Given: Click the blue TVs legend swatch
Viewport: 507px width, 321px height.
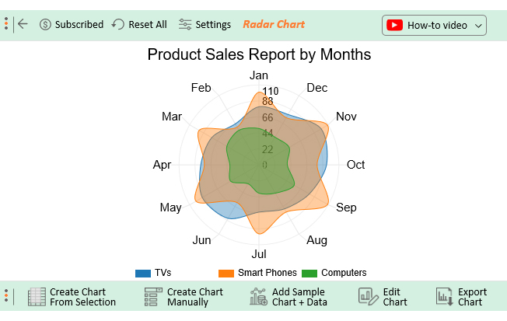Looking at the screenshot, I should pyautogui.click(x=143, y=273).
